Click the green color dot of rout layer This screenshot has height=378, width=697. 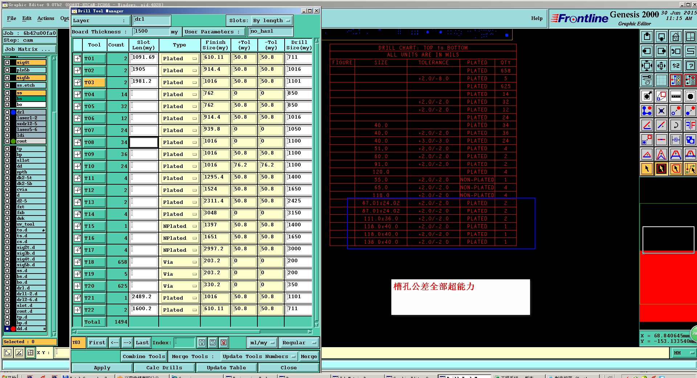tap(13, 141)
